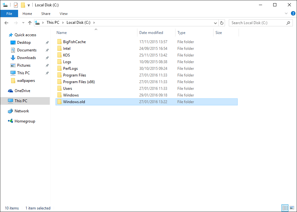Select the Program Files folder name
297x212 pixels.
coord(75,75)
